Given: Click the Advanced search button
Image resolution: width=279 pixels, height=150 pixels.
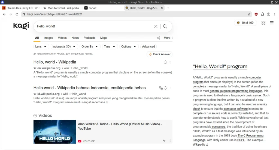Looking at the screenshot, I should tap(148, 46).
